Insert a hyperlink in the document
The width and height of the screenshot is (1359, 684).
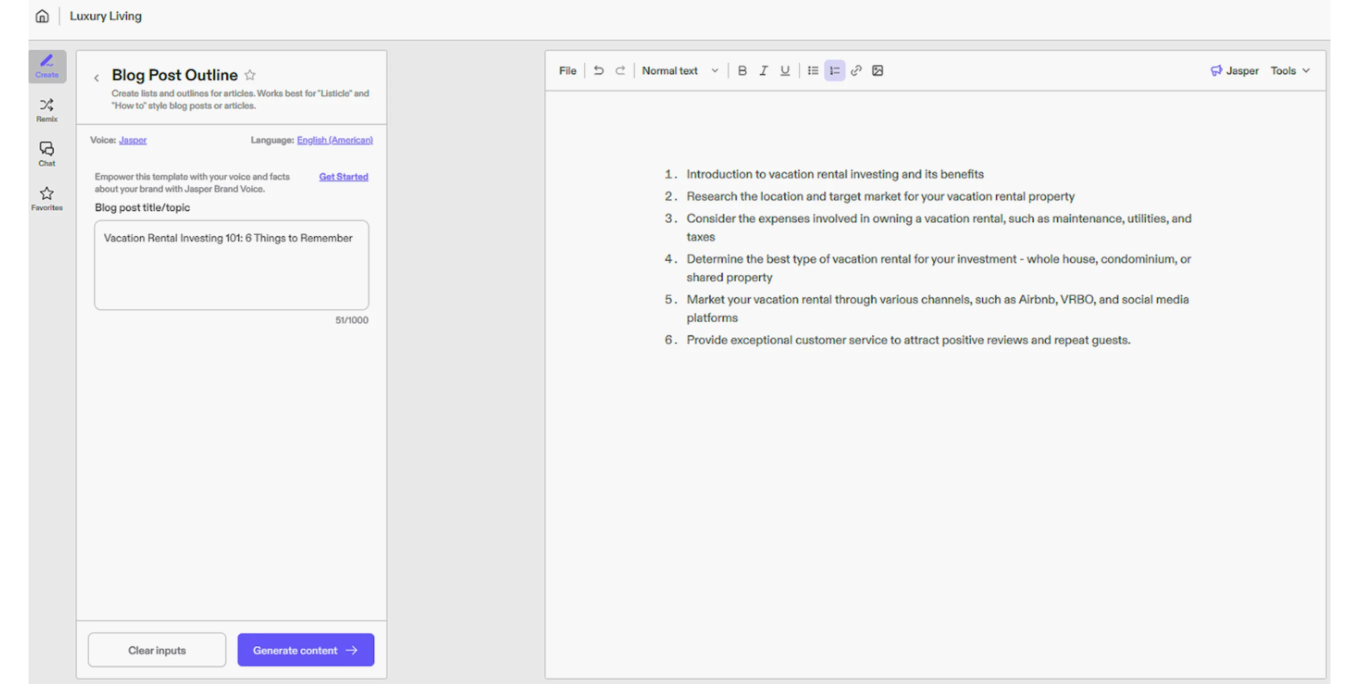click(855, 70)
